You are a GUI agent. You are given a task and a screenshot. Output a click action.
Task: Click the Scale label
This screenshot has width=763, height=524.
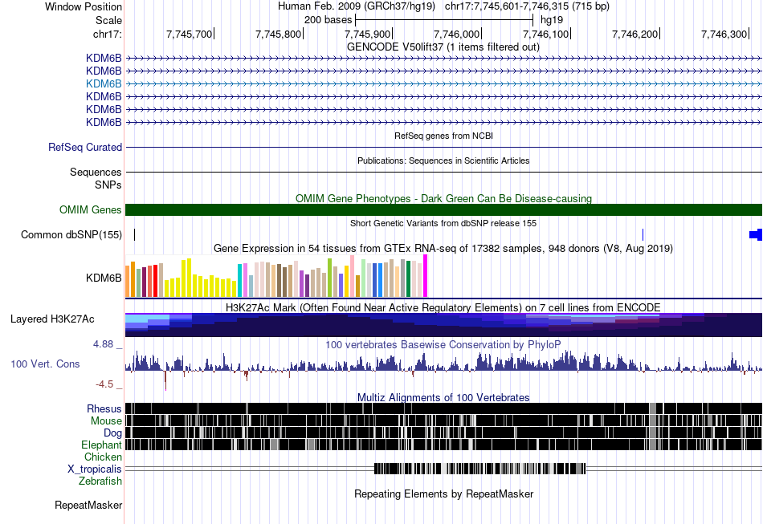tap(108, 20)
